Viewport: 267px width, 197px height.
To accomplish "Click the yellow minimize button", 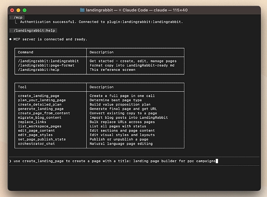I will [x=18, y=10].
